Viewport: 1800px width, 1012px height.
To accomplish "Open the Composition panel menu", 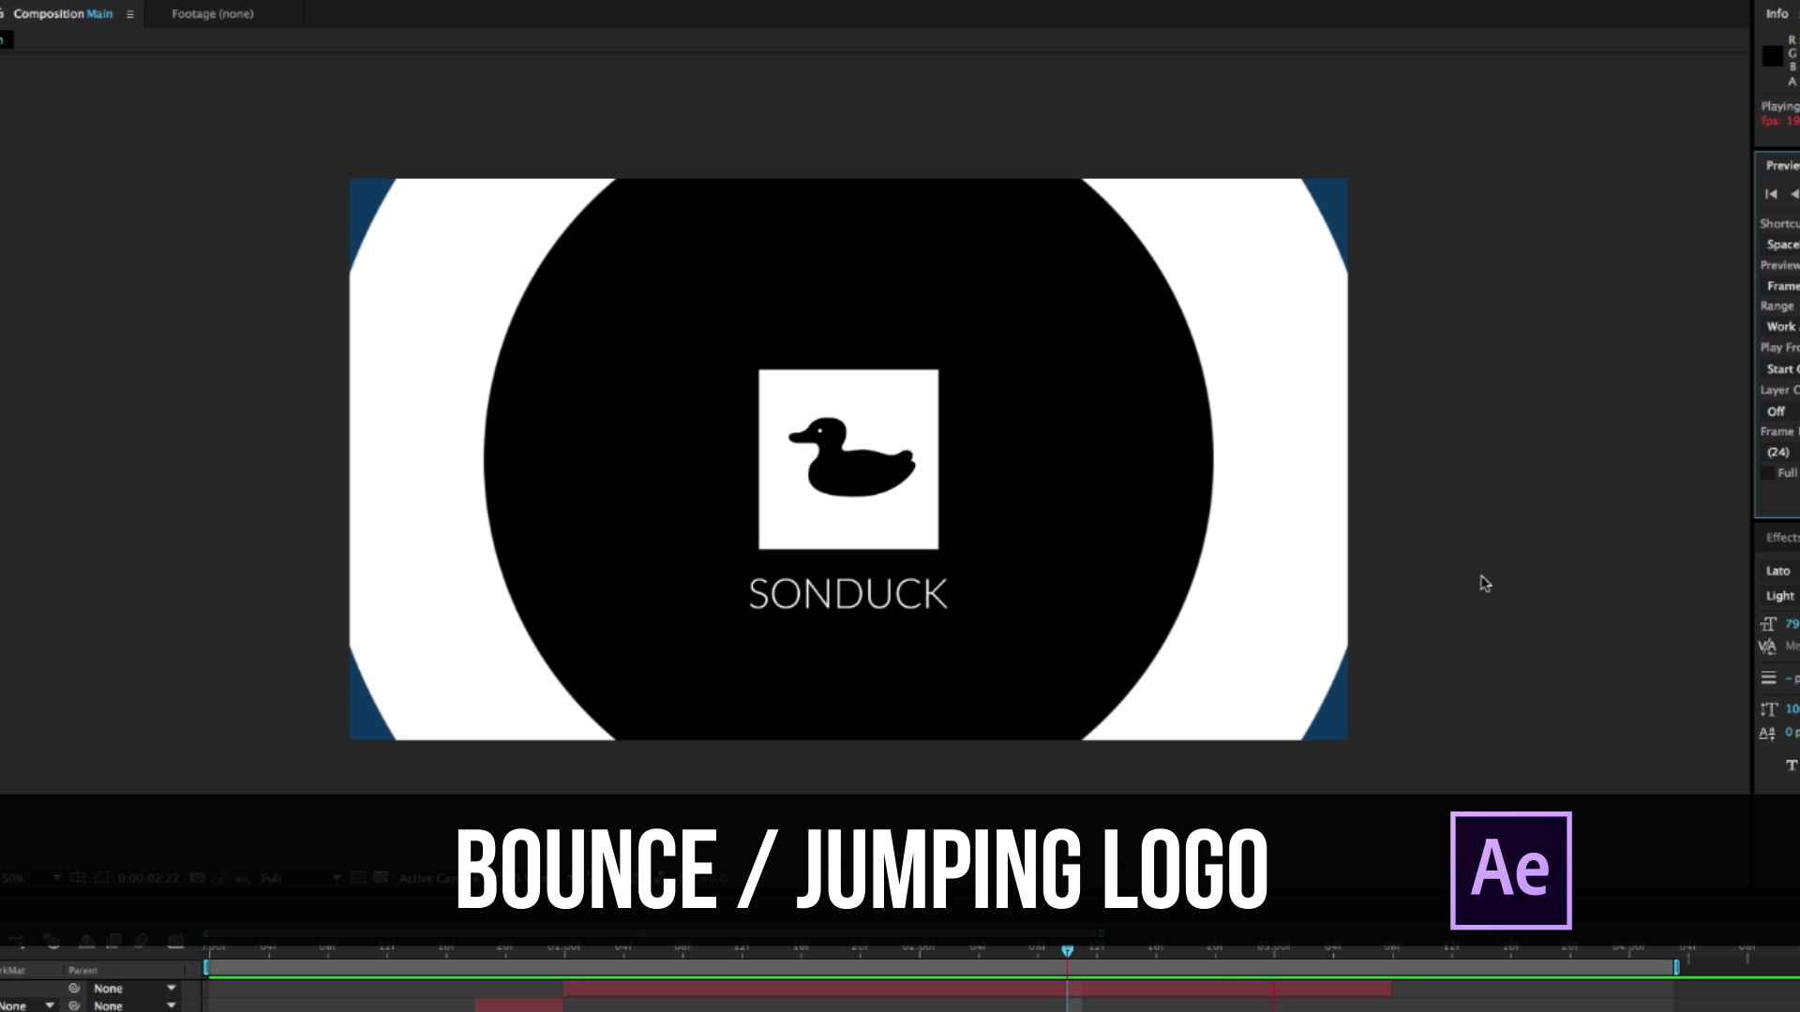I will pyautogui.click(x=130, y=14).
